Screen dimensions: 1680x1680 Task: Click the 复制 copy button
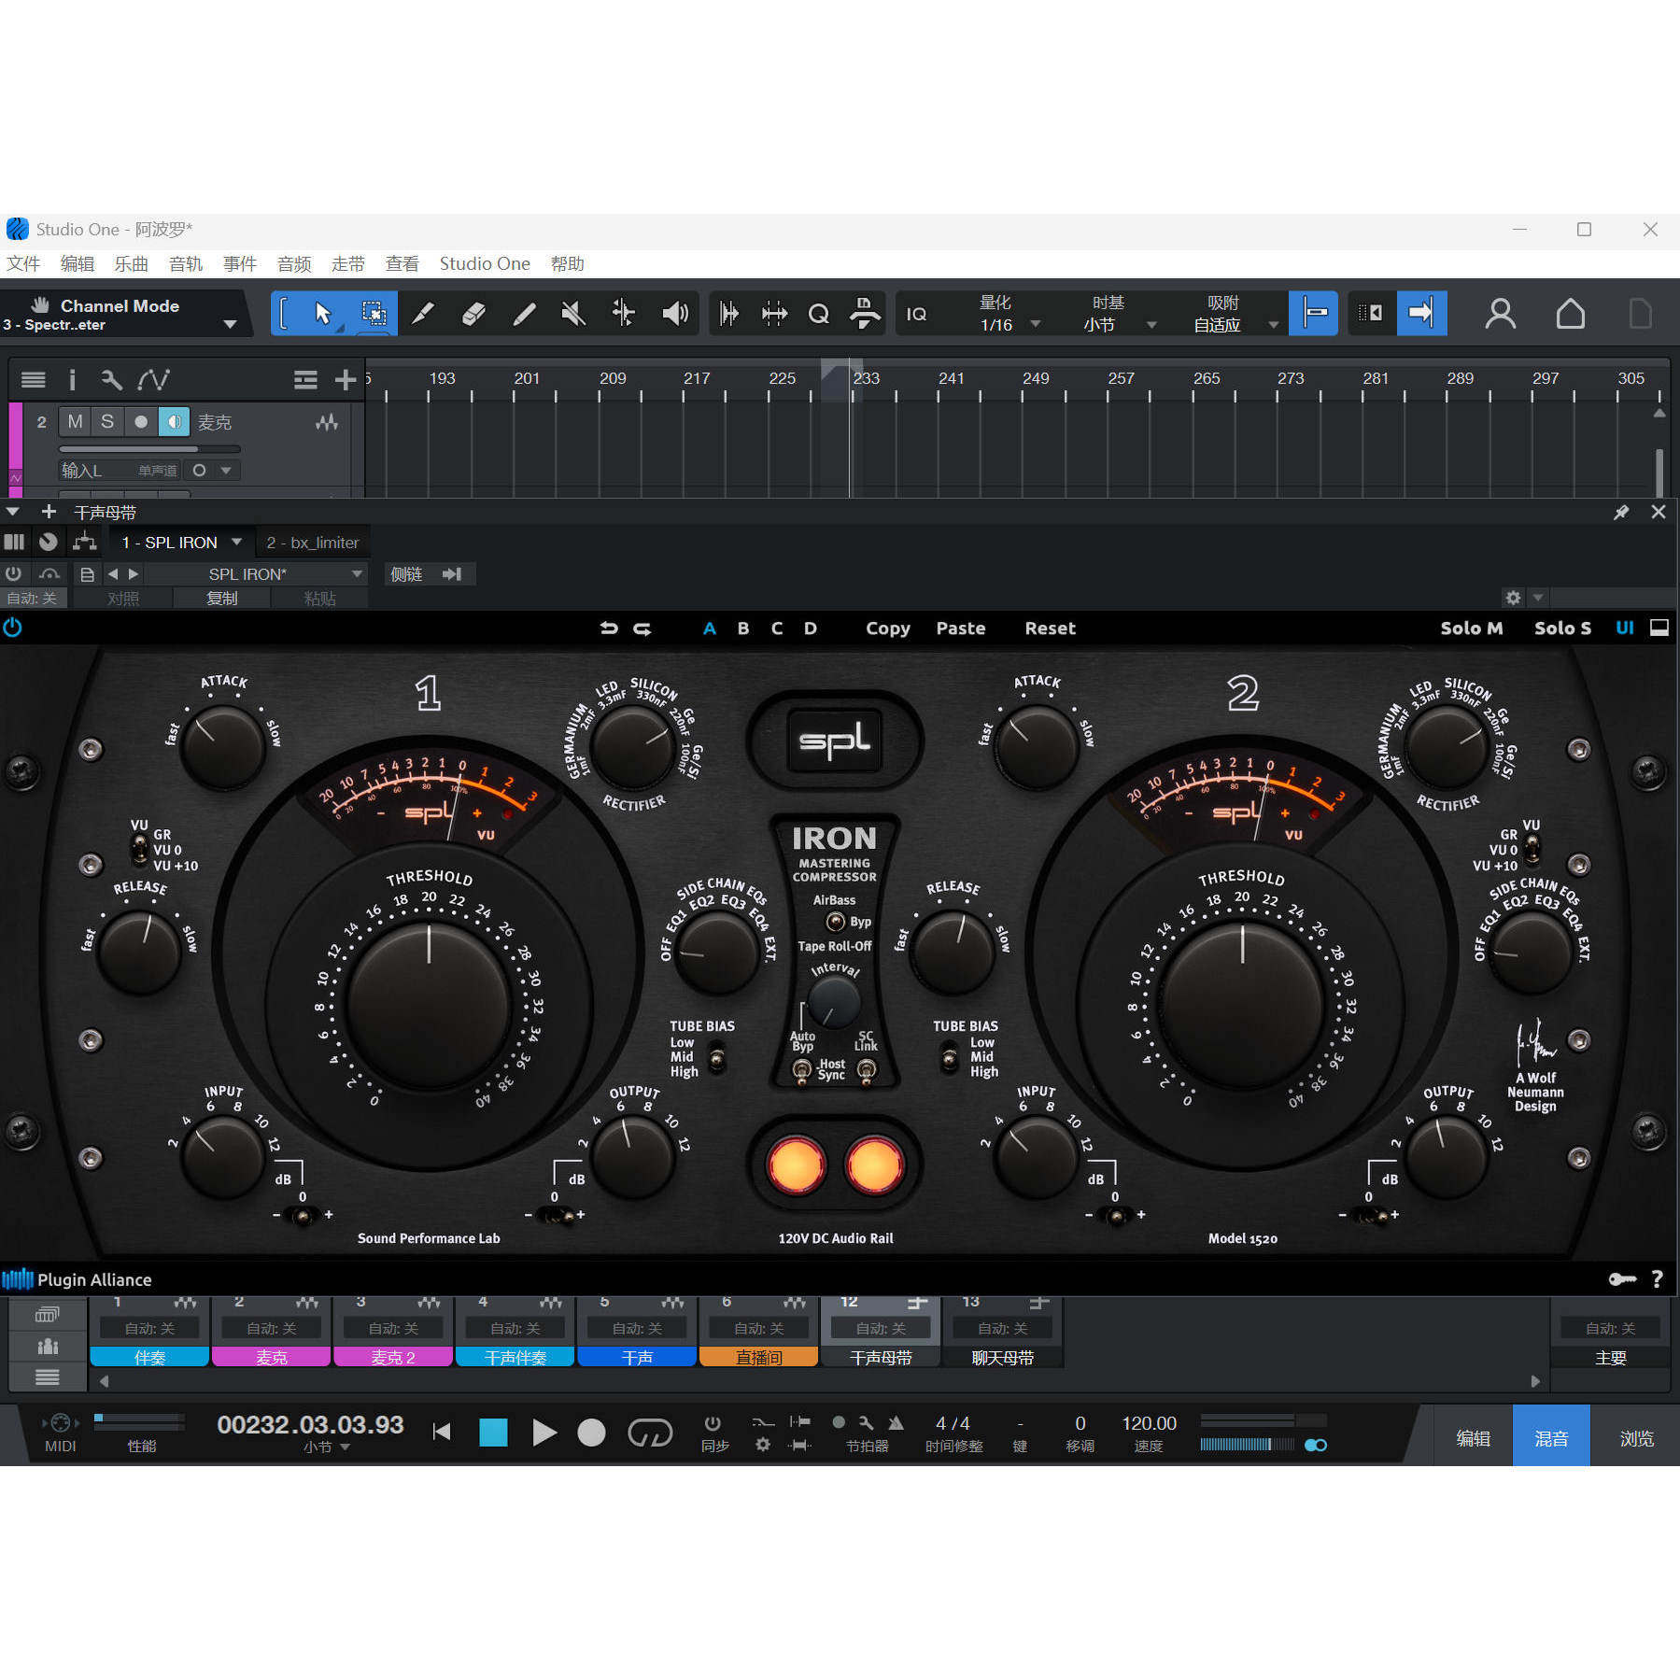(221, 599)
